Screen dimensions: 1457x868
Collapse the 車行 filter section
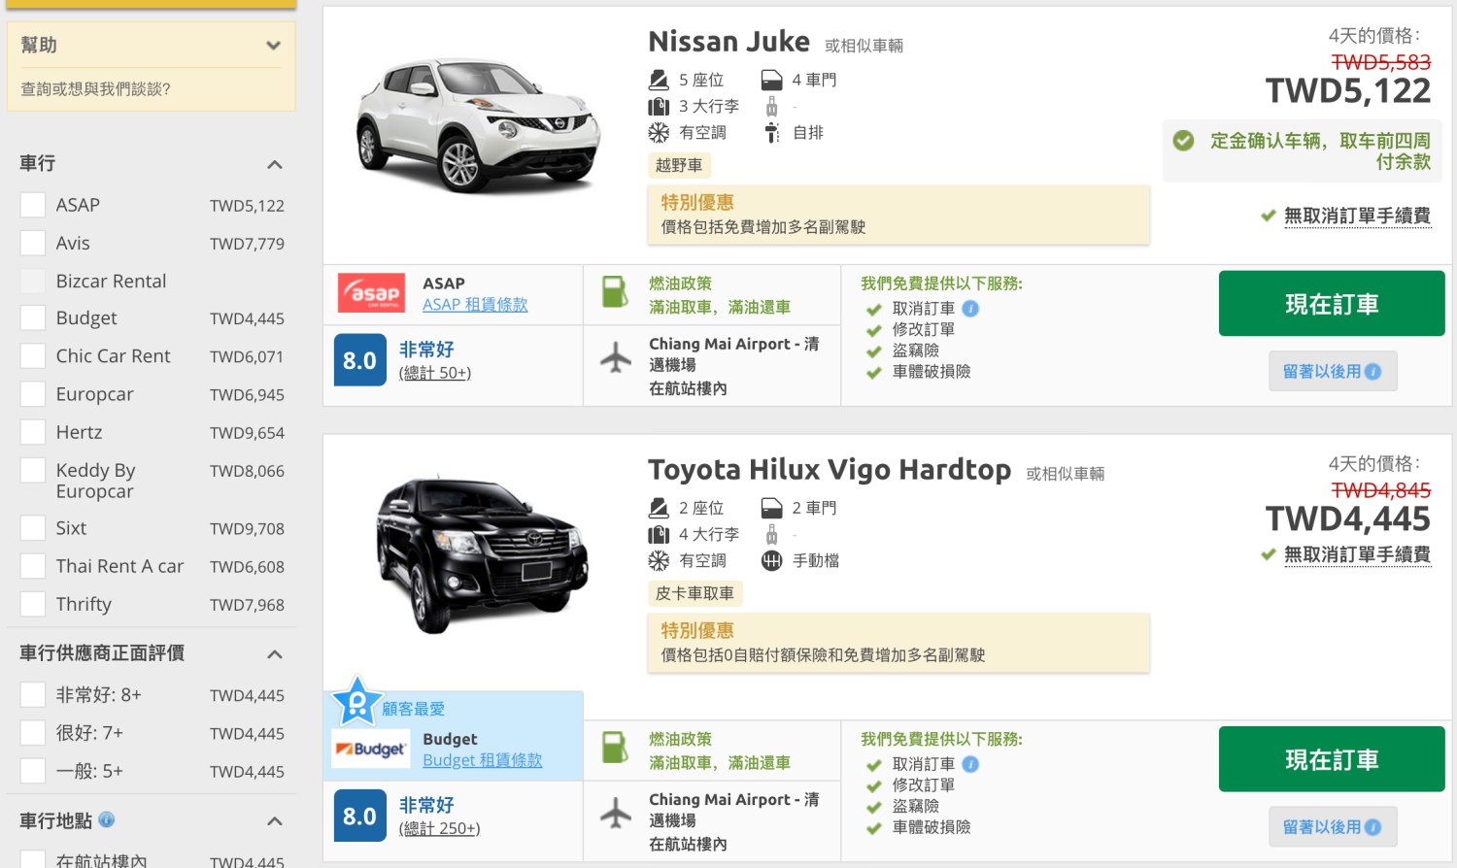coord(275,164)
